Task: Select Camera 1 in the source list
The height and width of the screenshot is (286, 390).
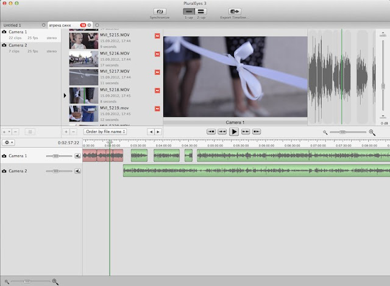Action: pos(30,35)
